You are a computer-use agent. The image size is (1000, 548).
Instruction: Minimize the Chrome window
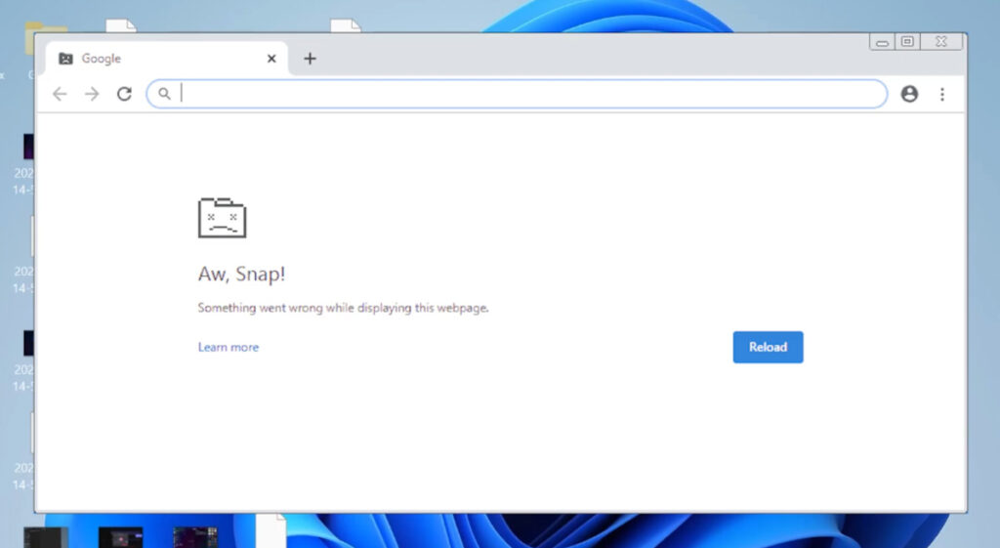[882, 43]
